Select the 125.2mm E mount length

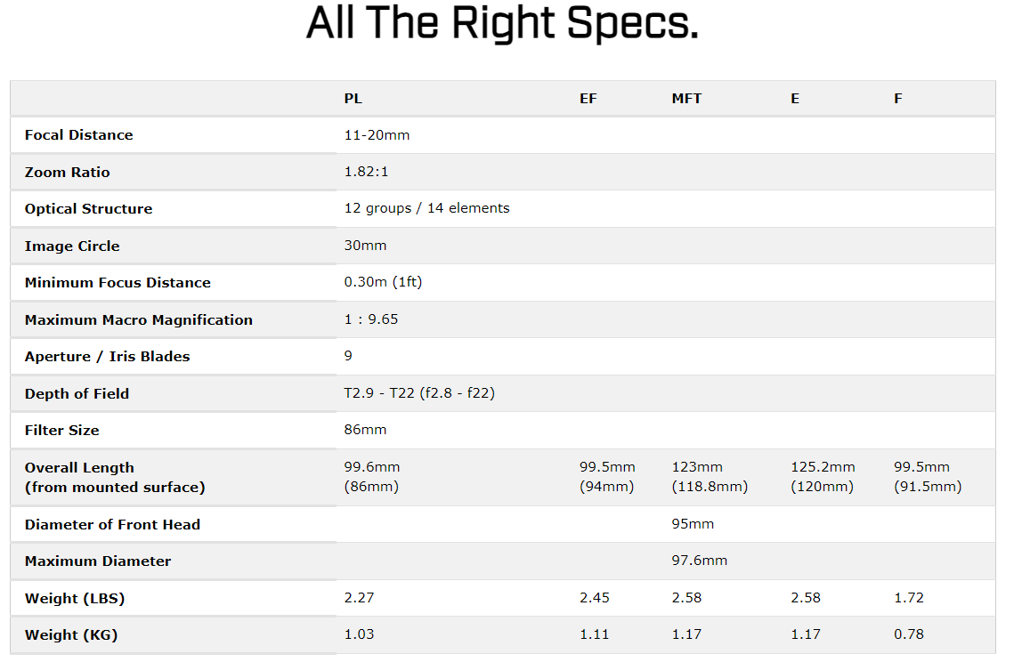point(823,467)
